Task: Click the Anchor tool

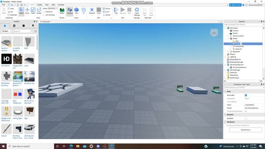Action: point(107,15)
